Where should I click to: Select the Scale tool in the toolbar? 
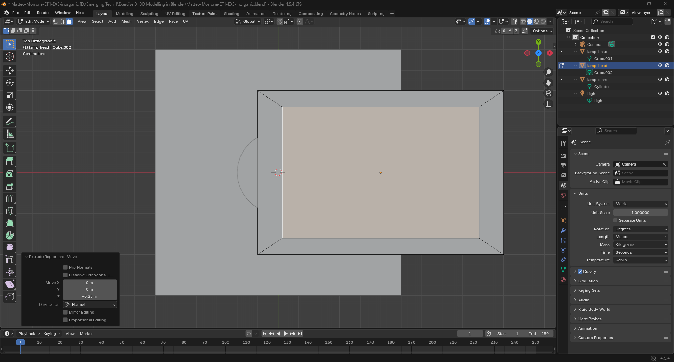pyautogui.click(x=10, y=95)
